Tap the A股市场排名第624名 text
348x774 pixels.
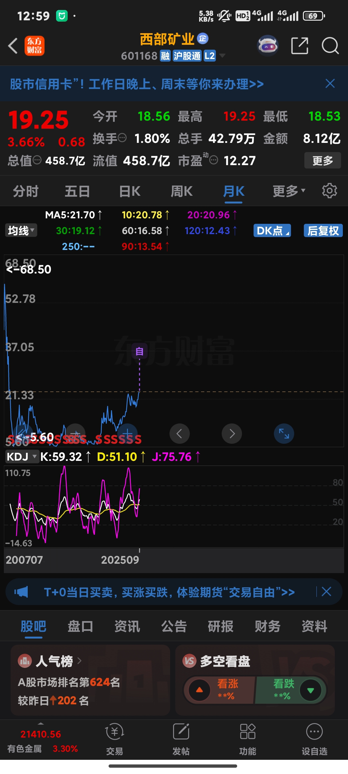[69, 682]
